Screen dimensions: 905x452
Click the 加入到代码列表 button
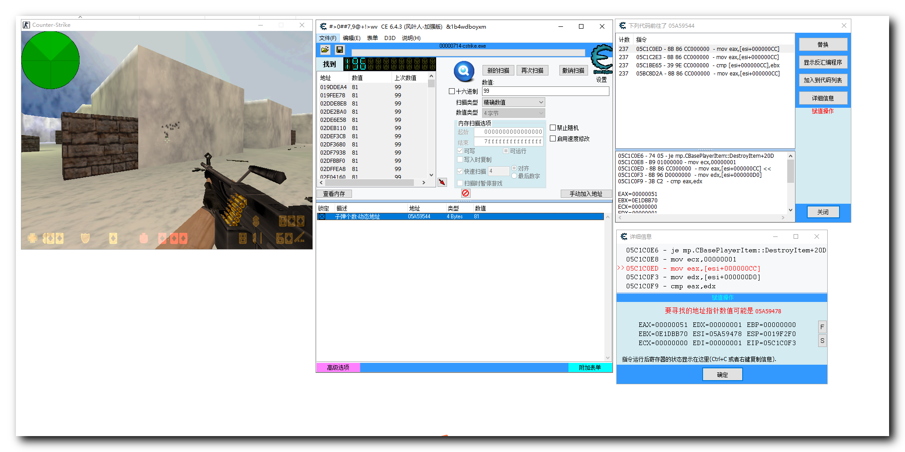point(823,80)
